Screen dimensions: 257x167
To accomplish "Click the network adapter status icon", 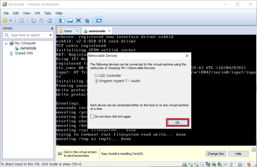I will click(x=208, y=164).
